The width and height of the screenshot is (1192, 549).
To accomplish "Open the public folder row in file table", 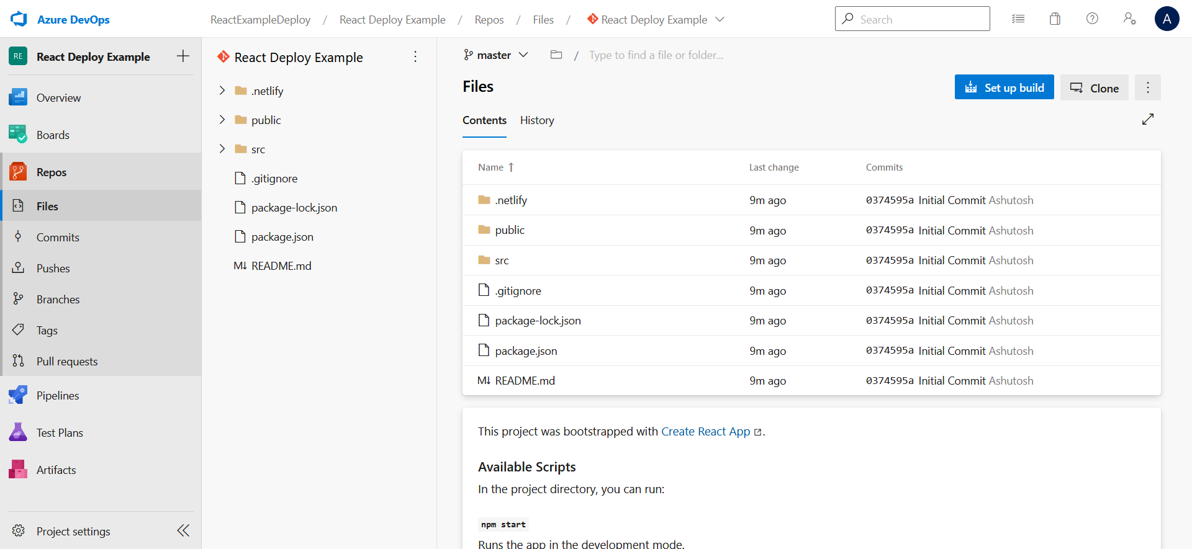I will pyautogui.click(x=811, y=230).
